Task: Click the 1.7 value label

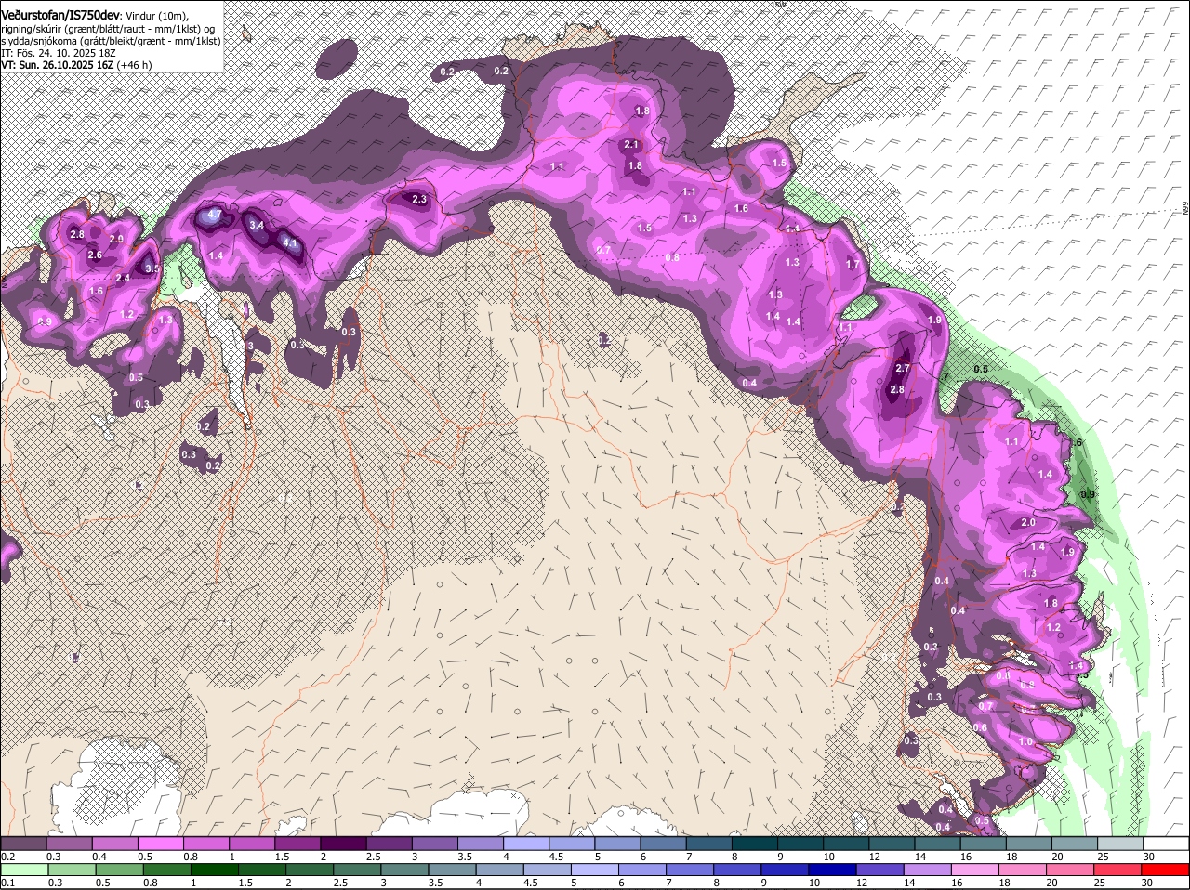Action: (x=853, y=264)
